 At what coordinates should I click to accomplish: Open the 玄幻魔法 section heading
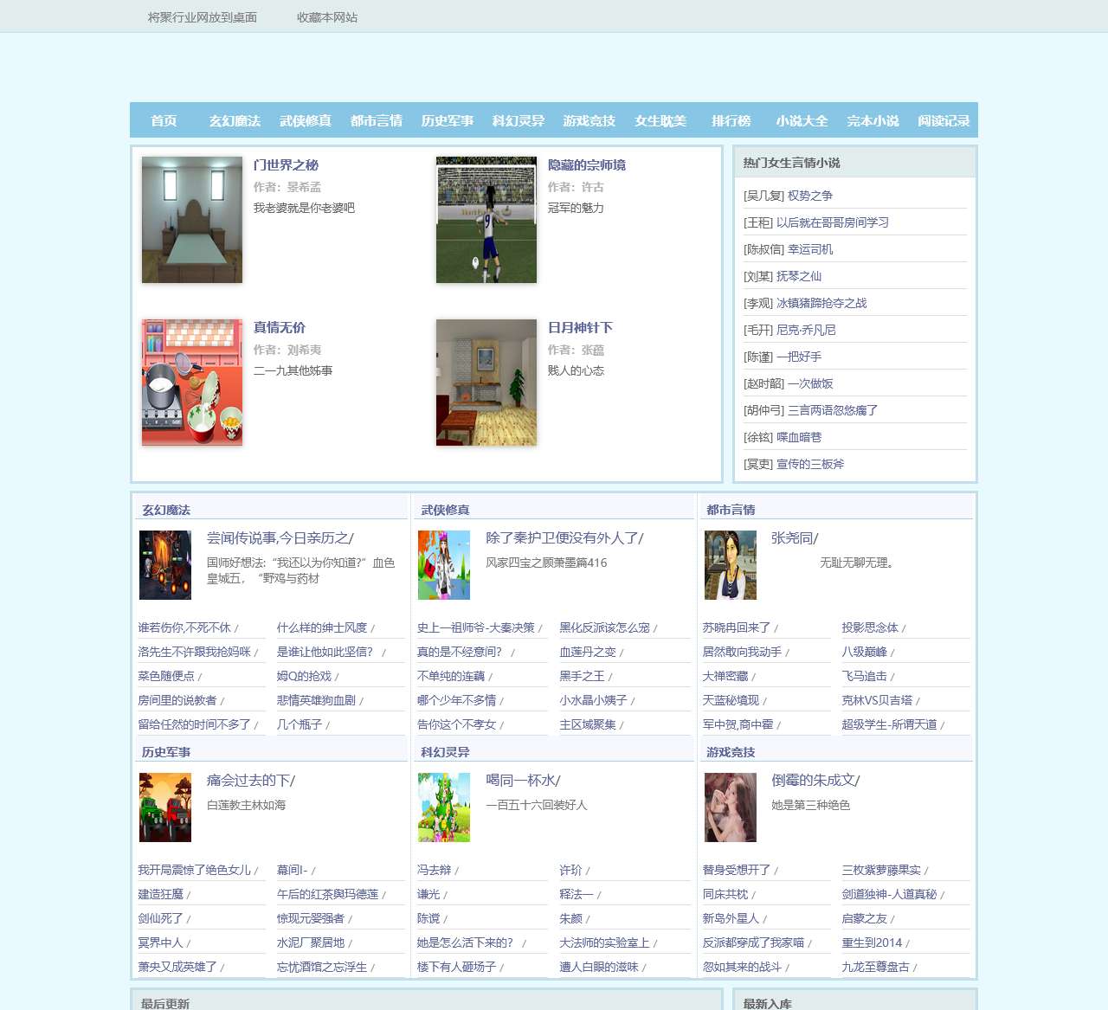(166, 510)
